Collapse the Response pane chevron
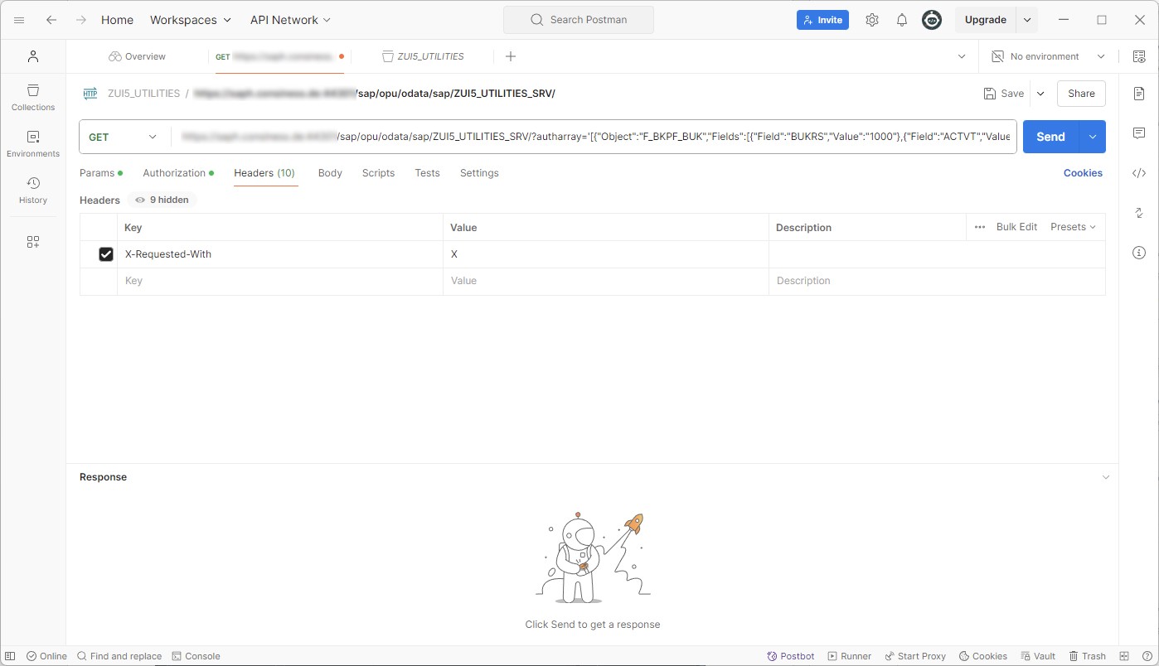The width and height of the screenshot is (1159, 666). [1105, 477]
